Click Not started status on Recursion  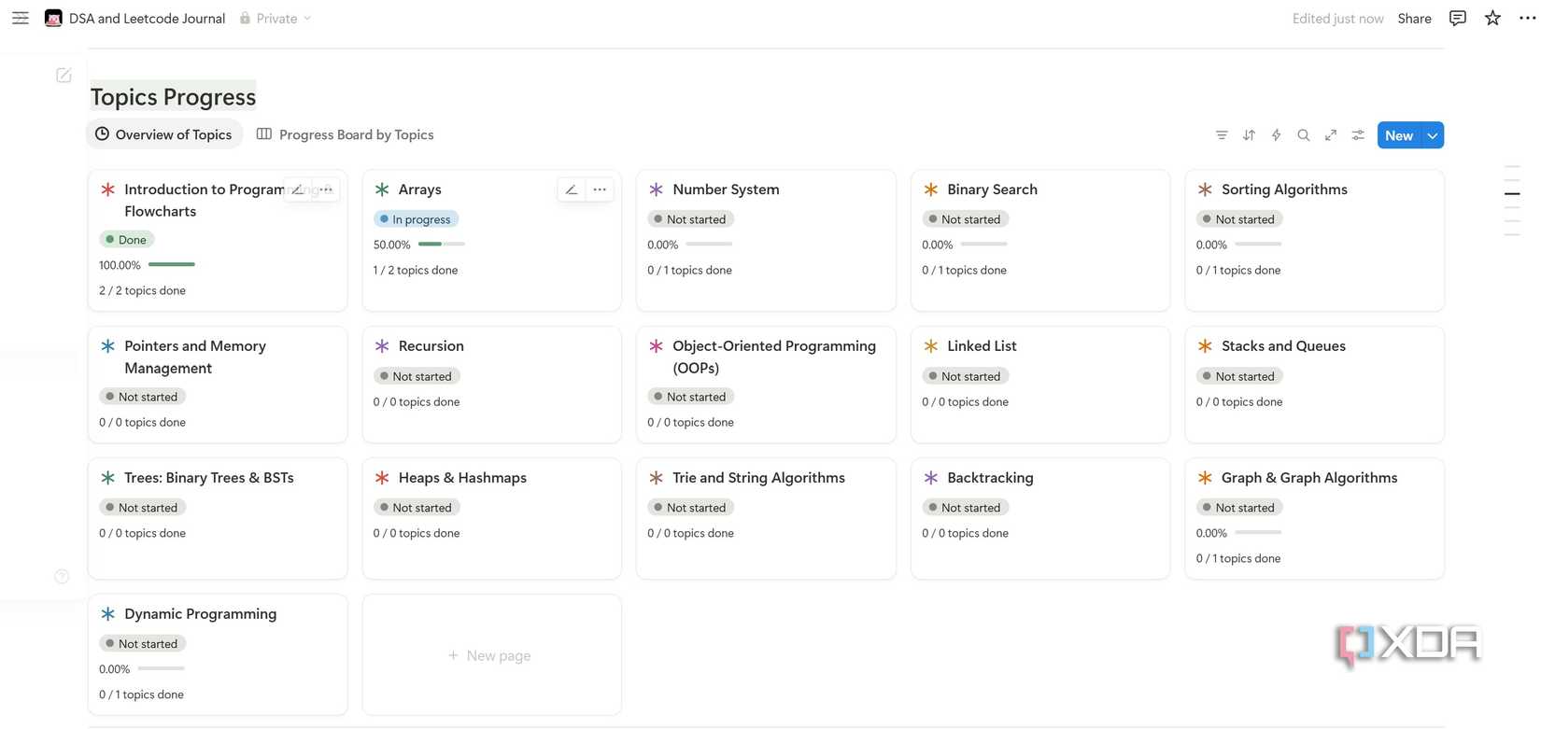click(x=417, y=376)
